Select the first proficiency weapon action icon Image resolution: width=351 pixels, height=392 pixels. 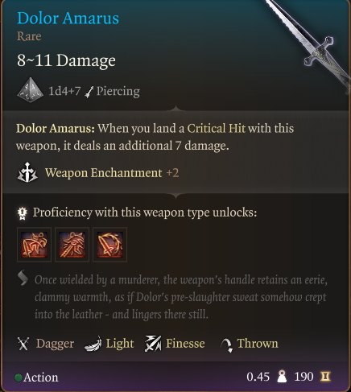coord(34,245)
